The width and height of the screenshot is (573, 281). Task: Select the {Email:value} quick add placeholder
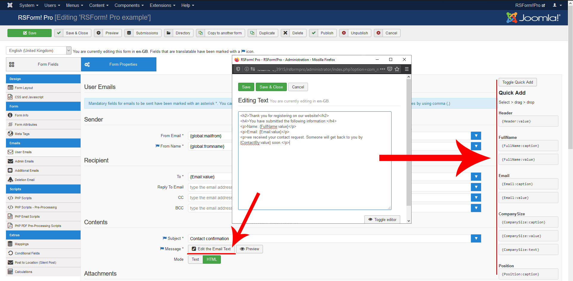pyautogui.click(x=528, y=198)
